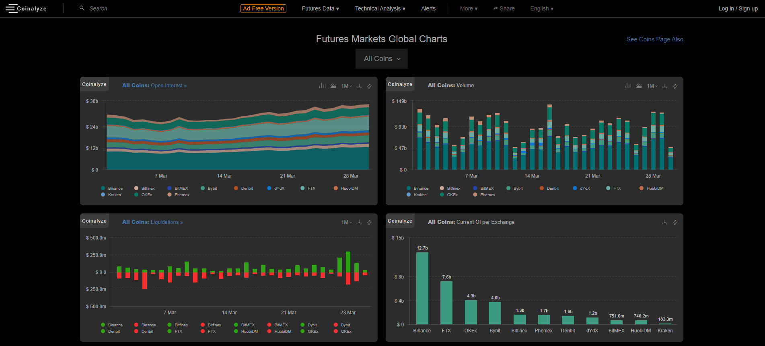Open the Alerts page
The height and width of the screenshot is (346, 765).
pyautogui.click(x=428, y=8)
